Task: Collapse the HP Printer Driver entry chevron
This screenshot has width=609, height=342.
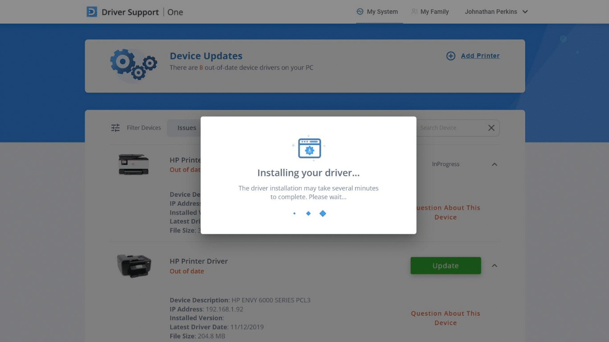Action: 494,265
